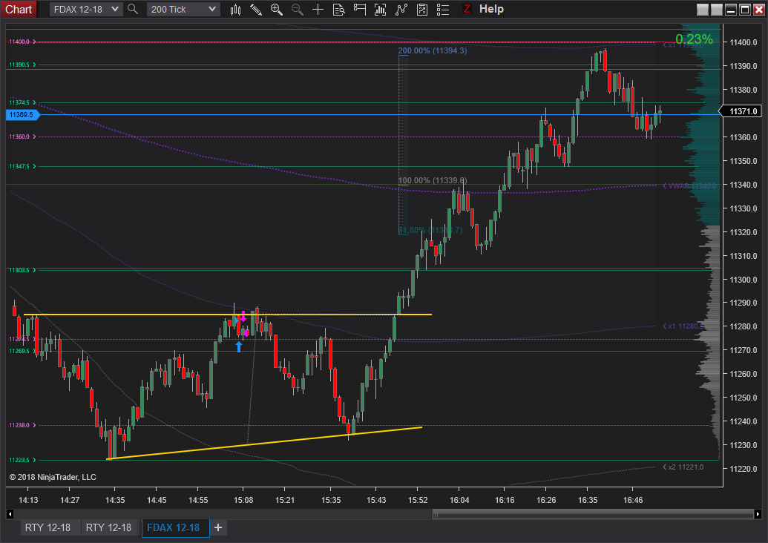
Task: Click the 200.00% (11394.3) Fibonacci label
Action: tap(432, 50)
